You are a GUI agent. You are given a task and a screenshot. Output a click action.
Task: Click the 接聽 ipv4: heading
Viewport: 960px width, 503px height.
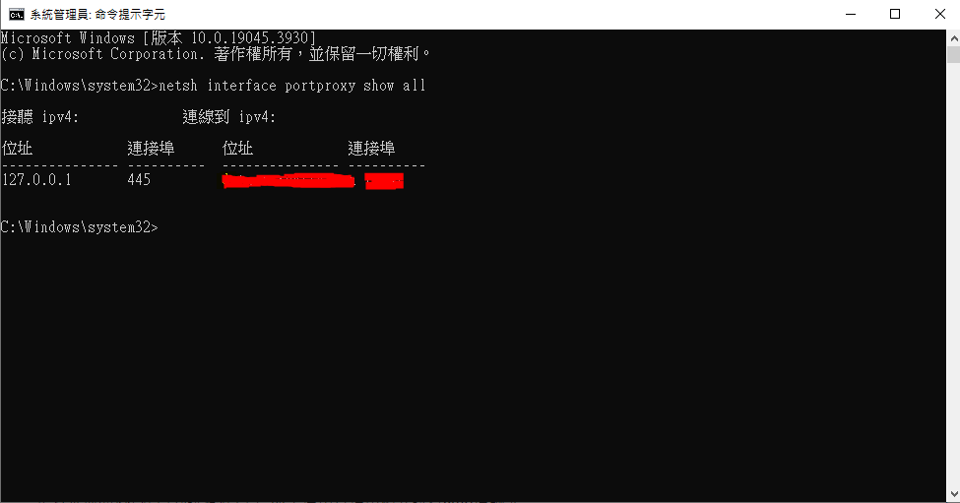pyautogui.click(x=40, y=116)
